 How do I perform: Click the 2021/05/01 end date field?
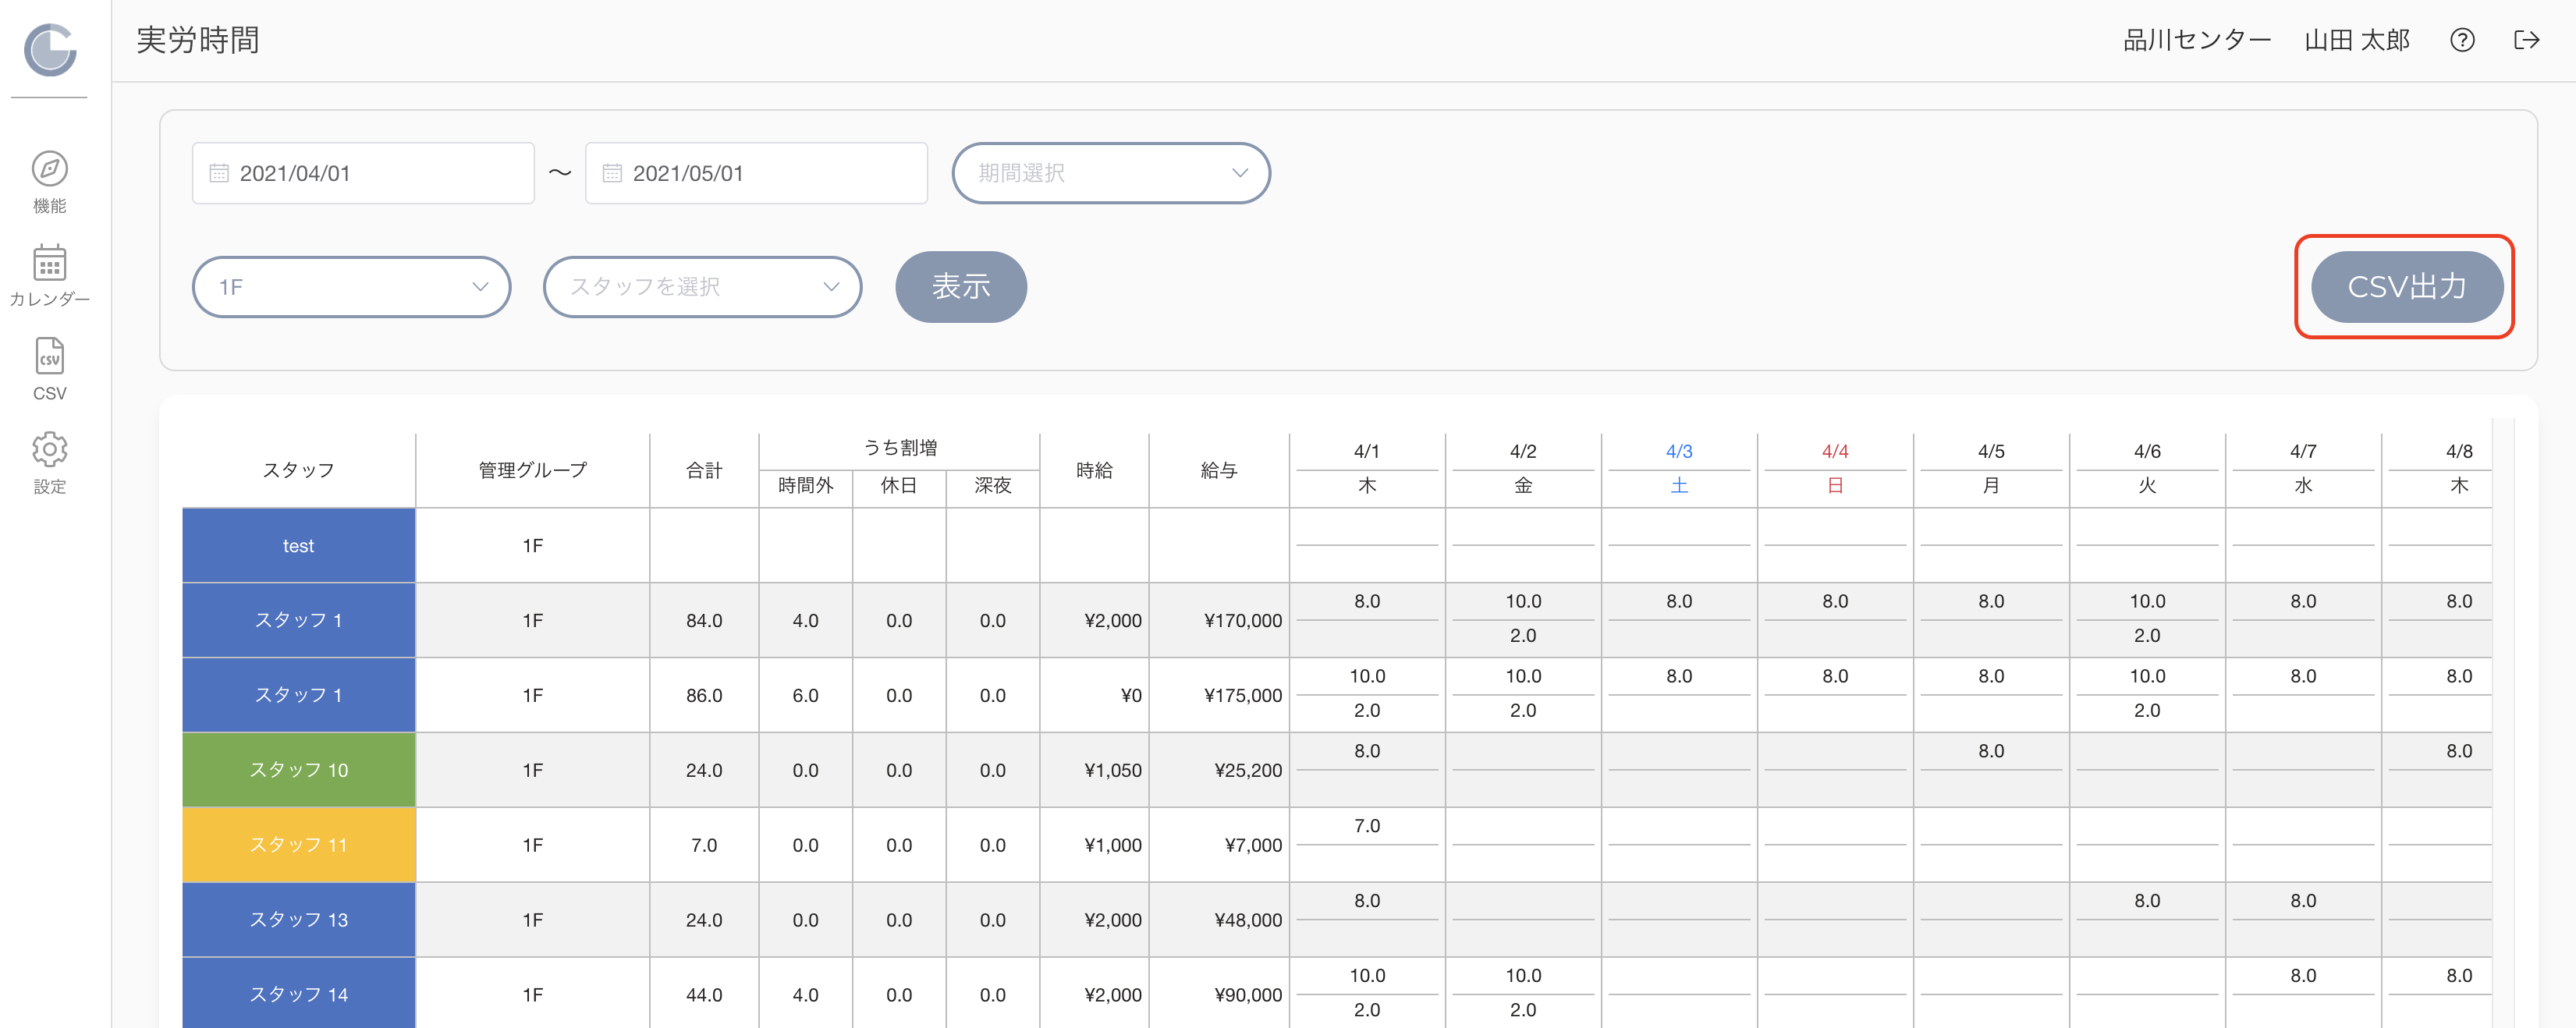tap(756, 173)
